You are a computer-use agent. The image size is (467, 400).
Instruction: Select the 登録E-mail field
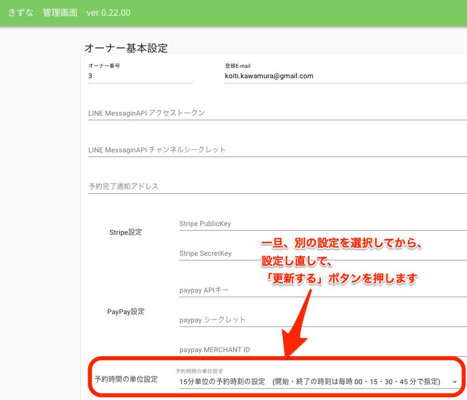coord(345,76)
